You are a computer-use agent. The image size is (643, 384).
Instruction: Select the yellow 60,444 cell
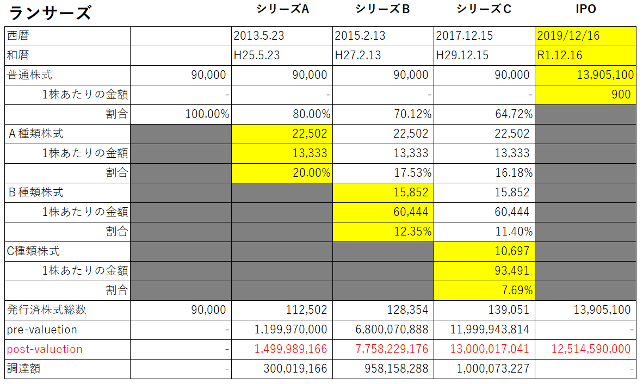click(383, 212)
